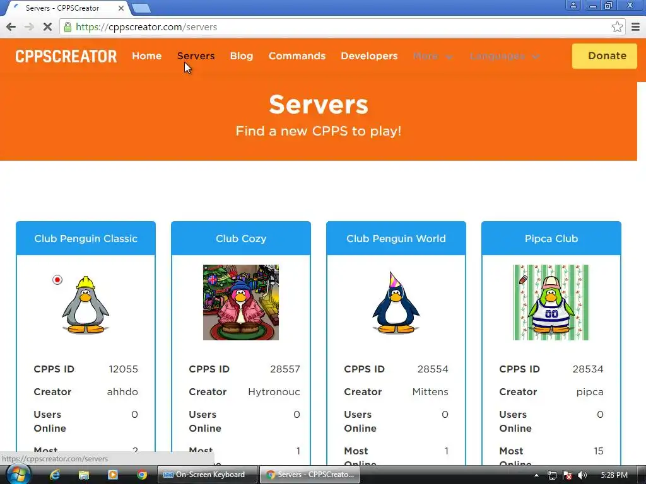Select CPPS ID value 28557
The image size is (646, 484).
[285, 369]
